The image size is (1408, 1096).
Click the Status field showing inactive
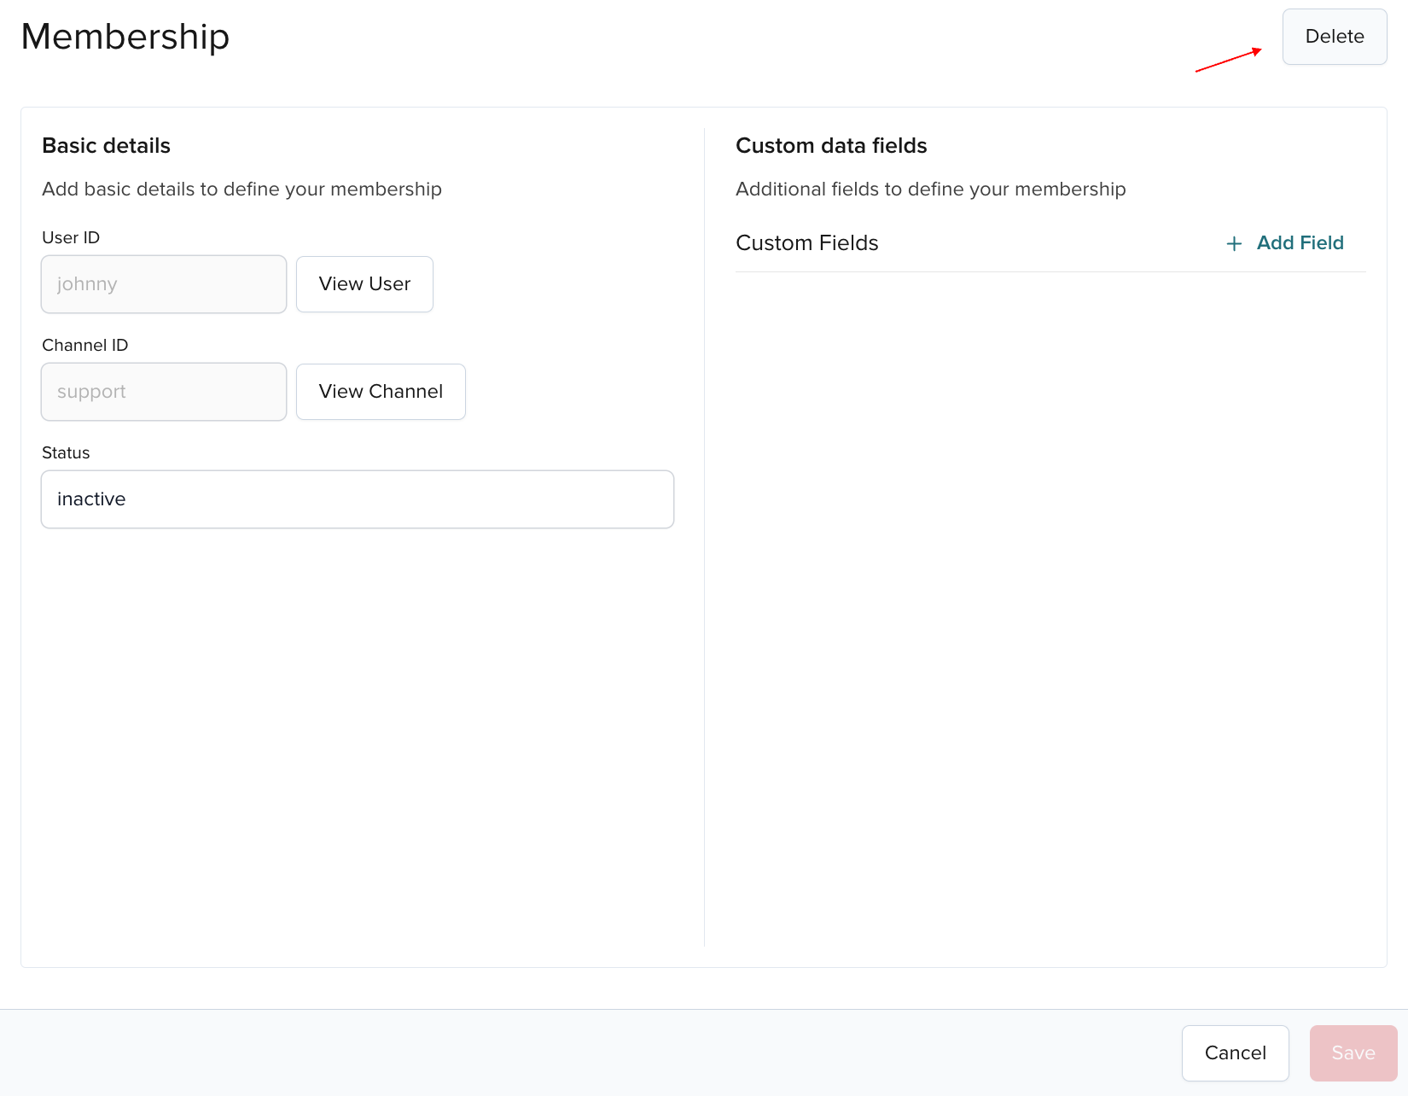[357, 499]
